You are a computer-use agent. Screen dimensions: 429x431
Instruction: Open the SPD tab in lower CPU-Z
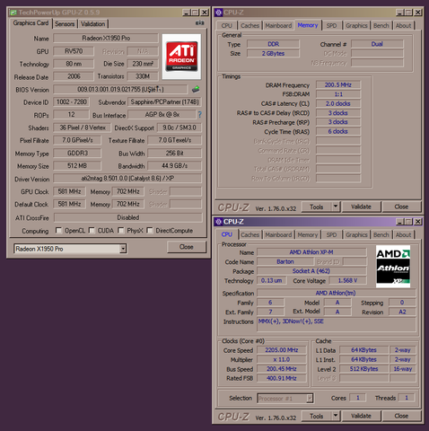(331, 235)
